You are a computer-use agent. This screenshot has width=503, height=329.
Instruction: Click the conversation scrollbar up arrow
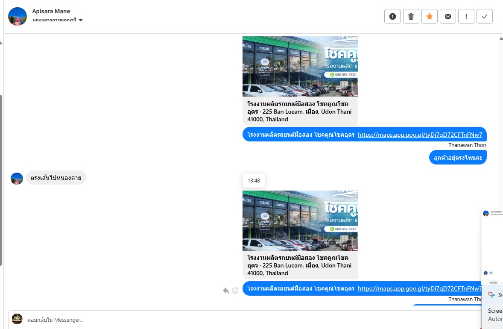coord(501,38)
